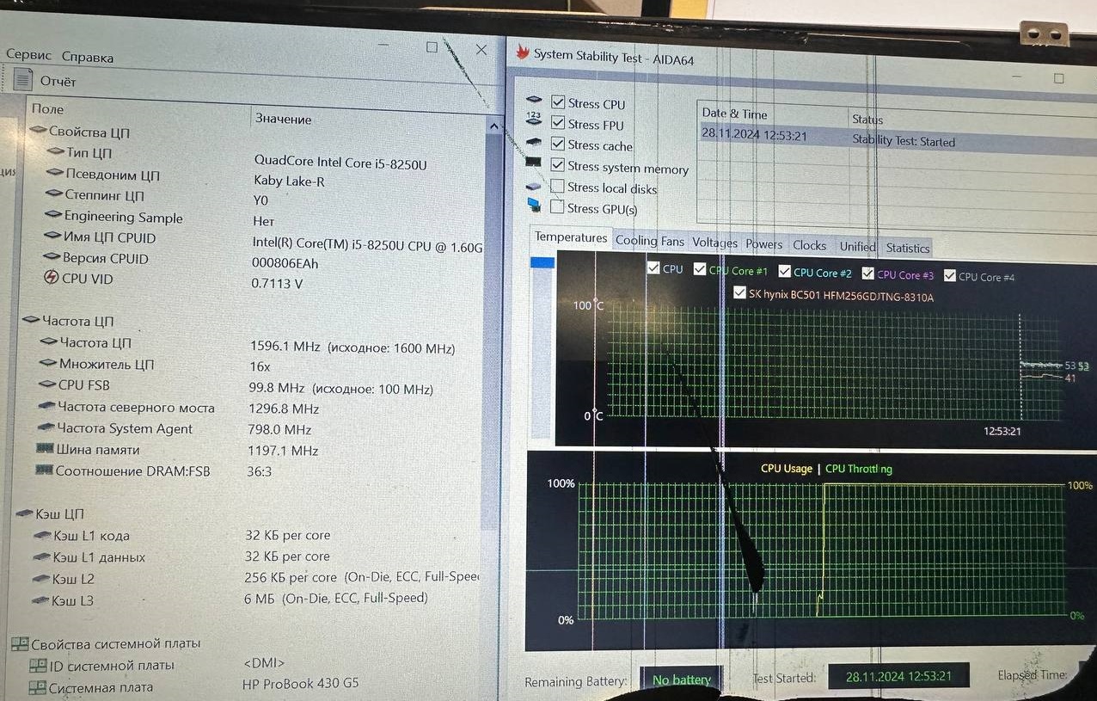Click the memory module icon beside Stress system memory

tap(533, 163)
